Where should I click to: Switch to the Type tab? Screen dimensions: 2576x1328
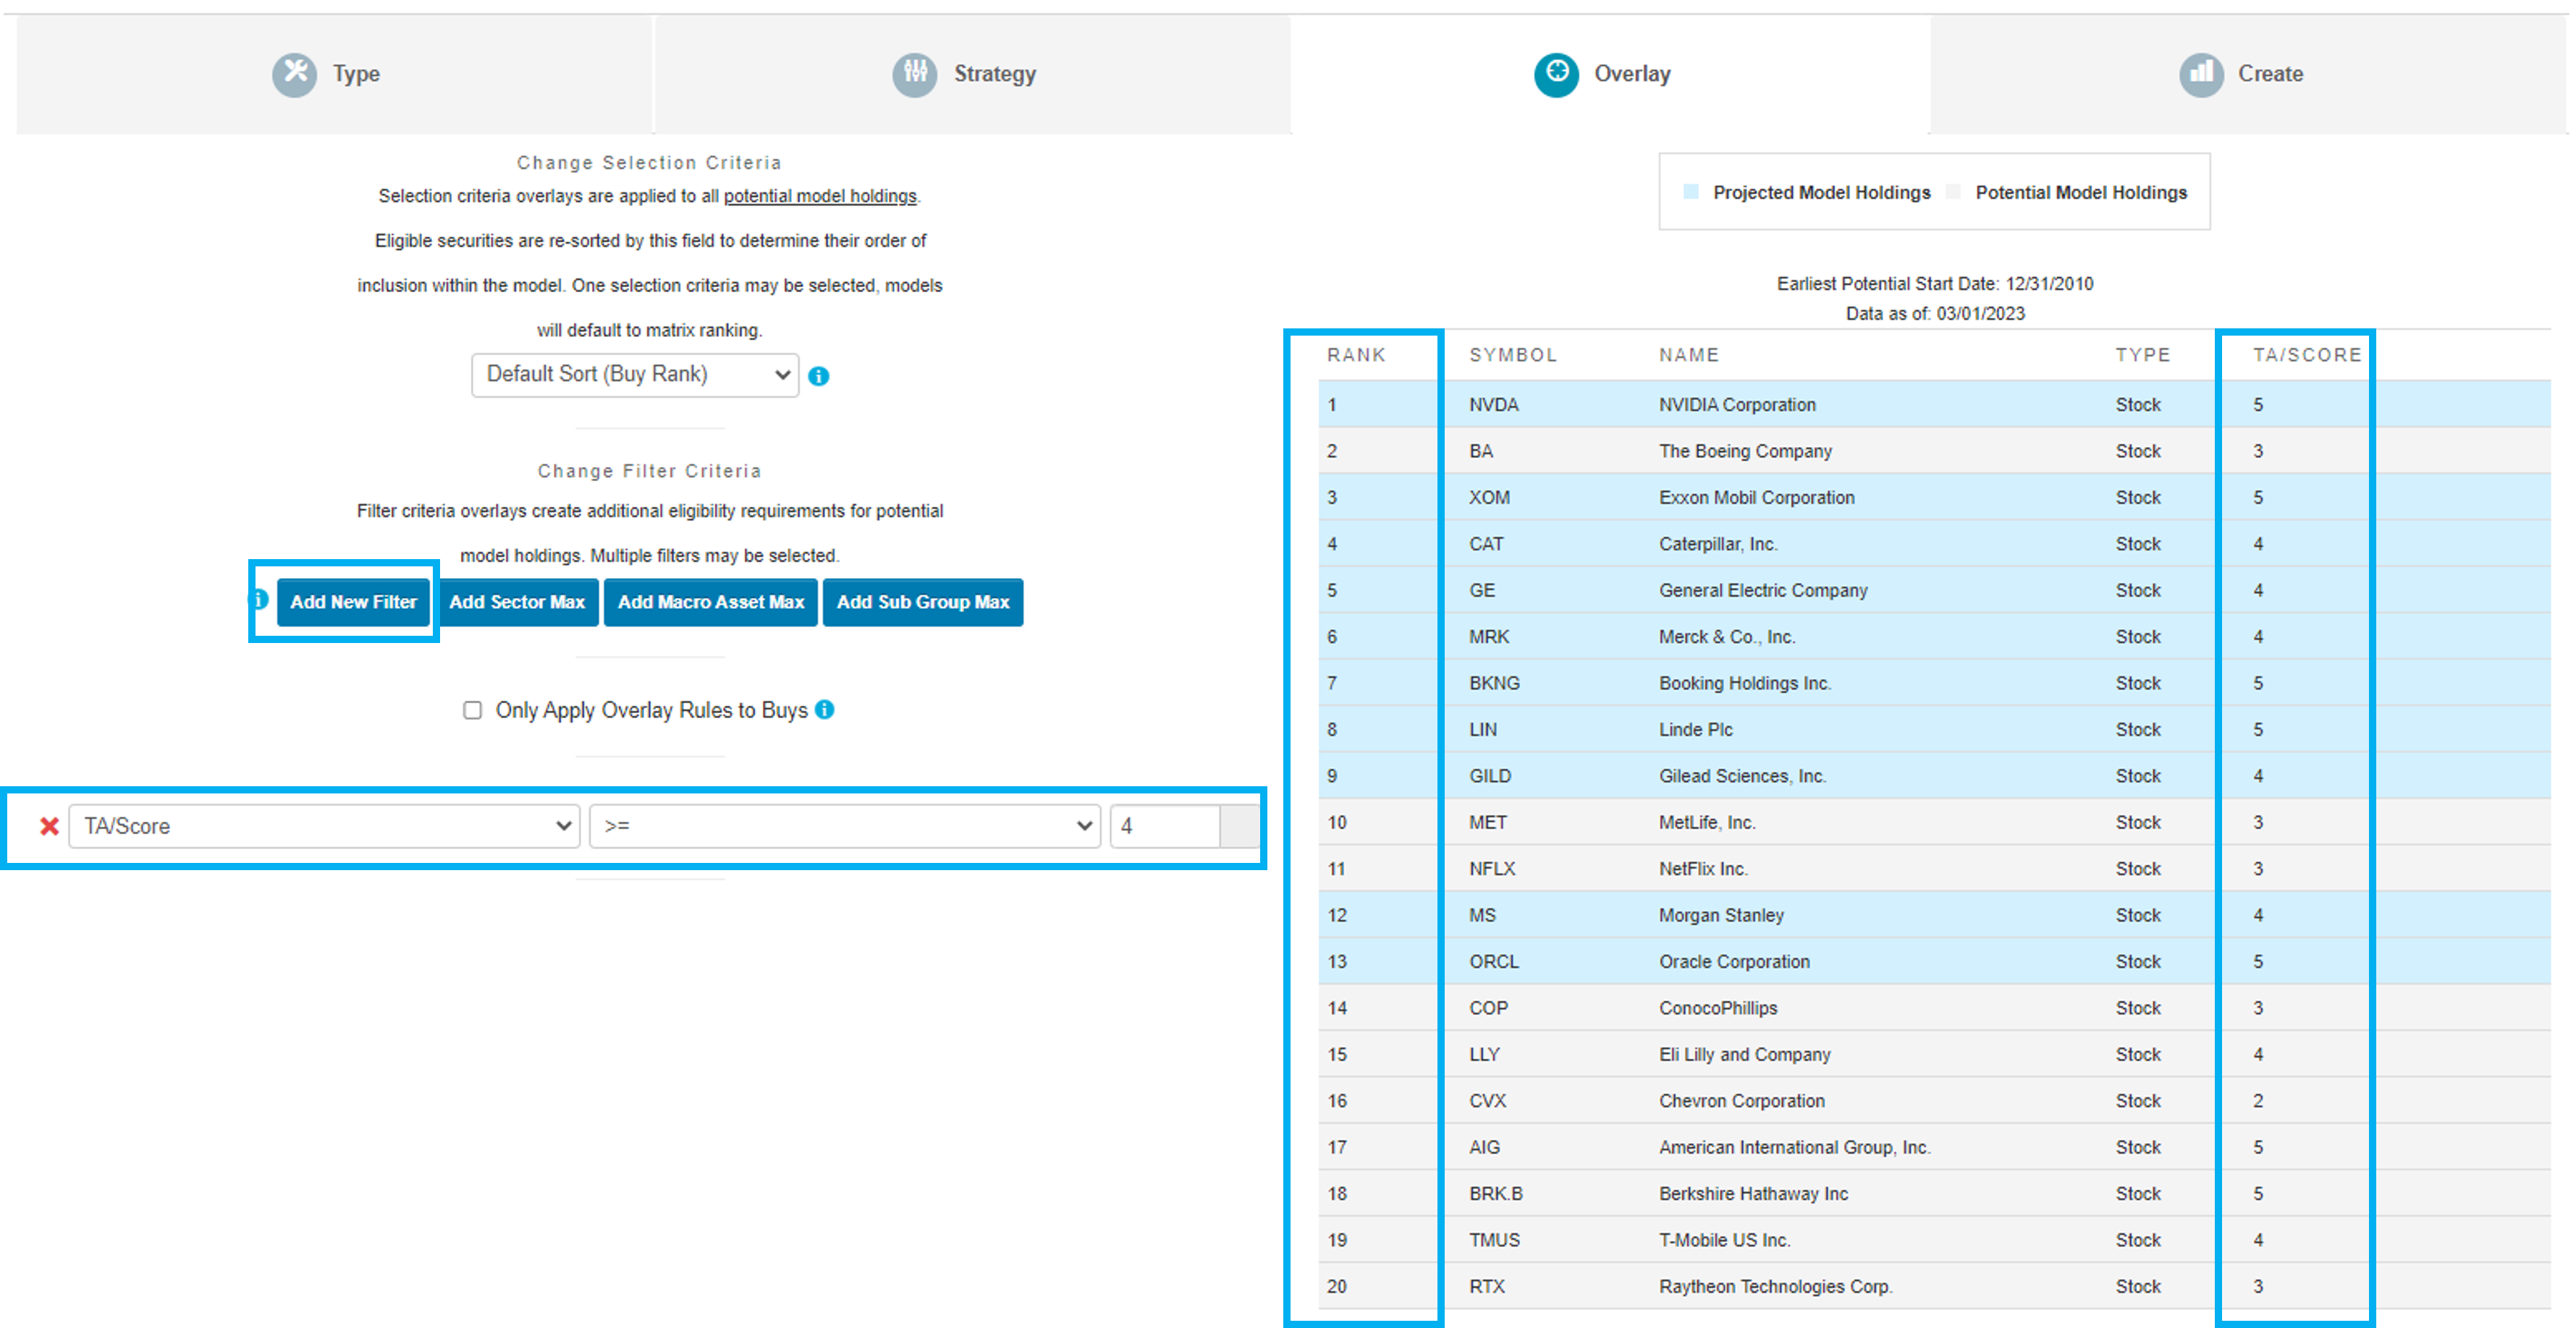334,75
